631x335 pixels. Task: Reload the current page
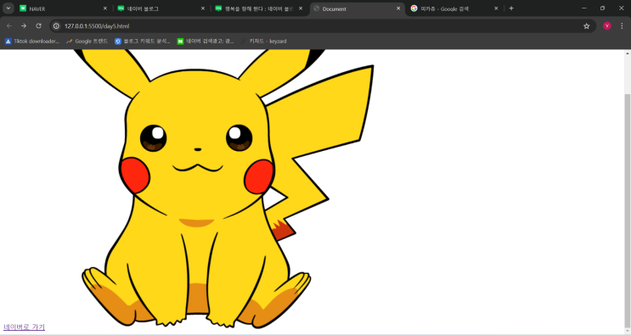(38, 26)
